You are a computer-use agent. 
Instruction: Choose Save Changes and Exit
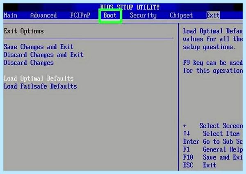pos(39,47)
